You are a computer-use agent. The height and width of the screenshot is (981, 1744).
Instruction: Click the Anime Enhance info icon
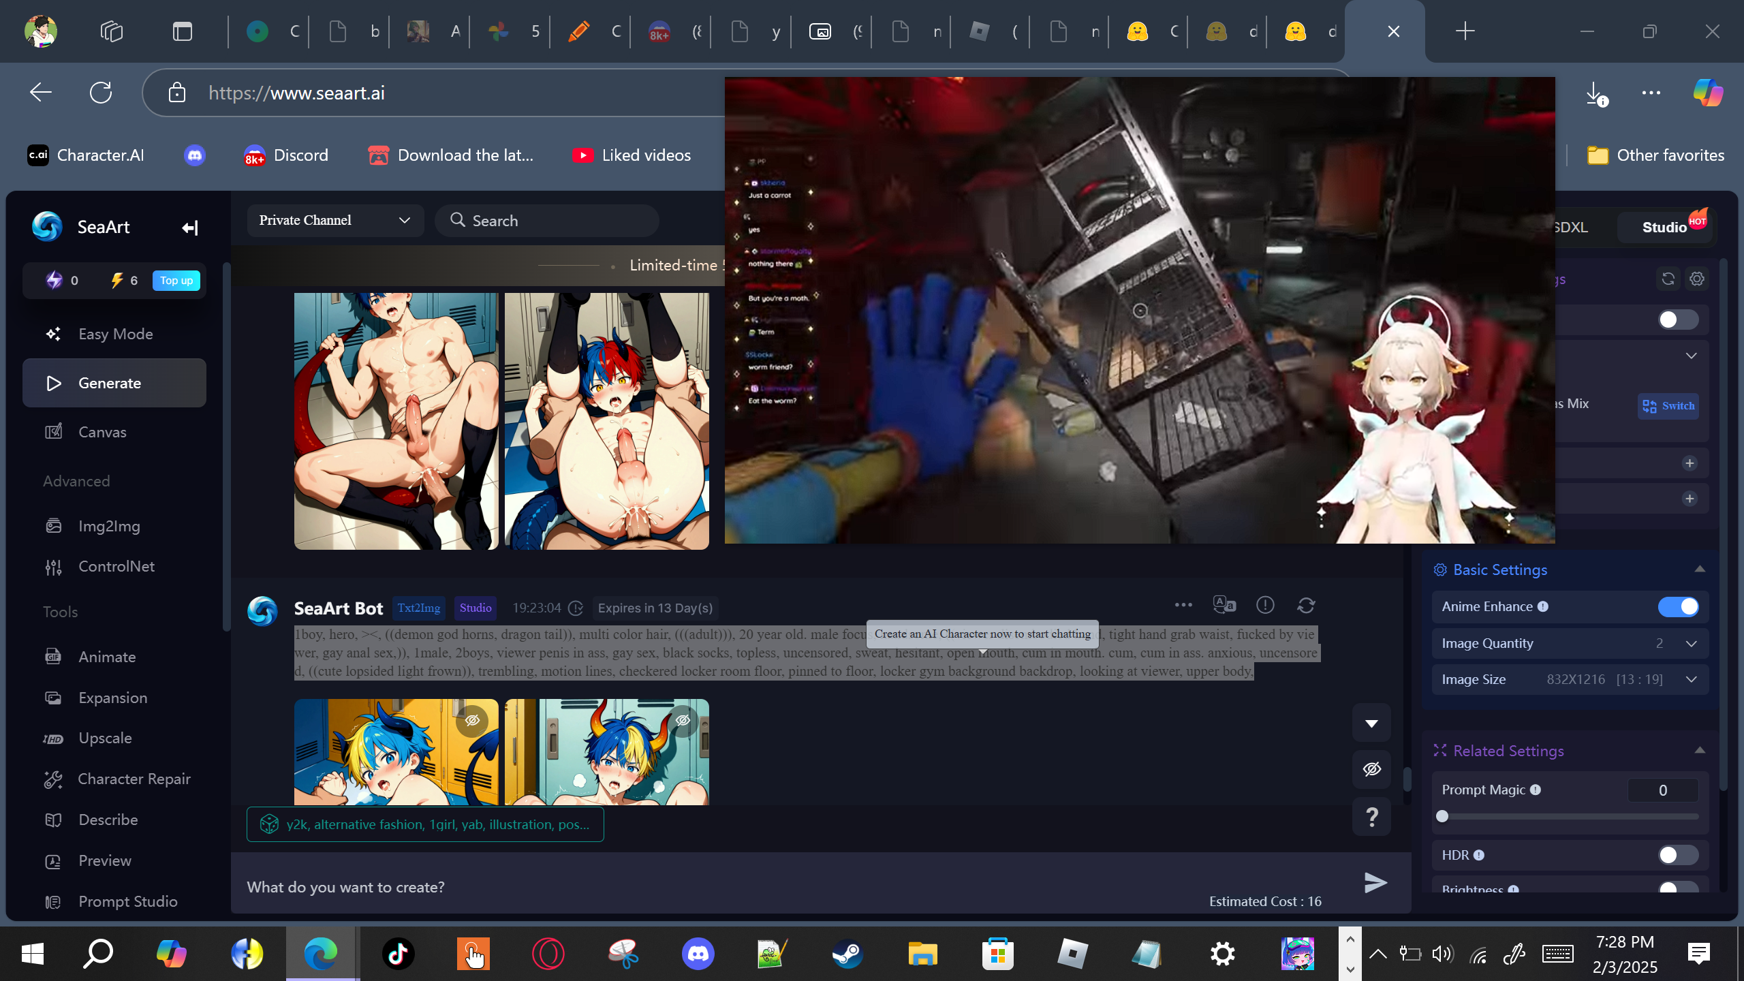click(x=1543, y=607)
